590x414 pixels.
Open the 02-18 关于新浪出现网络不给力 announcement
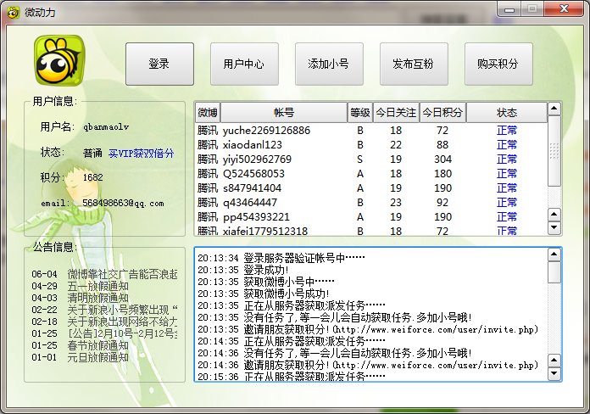tap(104, 322)
